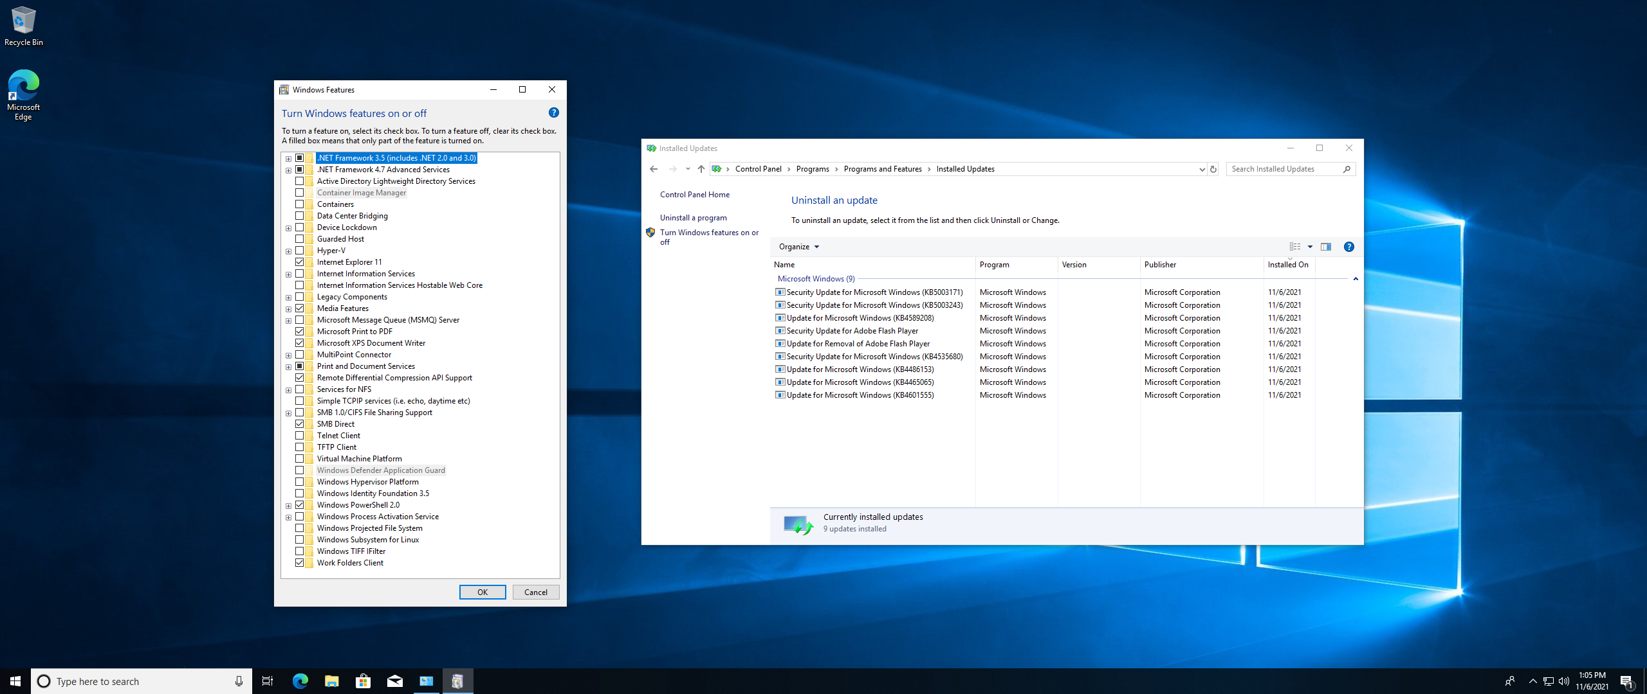Open Edge from the taskbar
1647x694 pixels.
pyautogui.click(x=300, y=681)
